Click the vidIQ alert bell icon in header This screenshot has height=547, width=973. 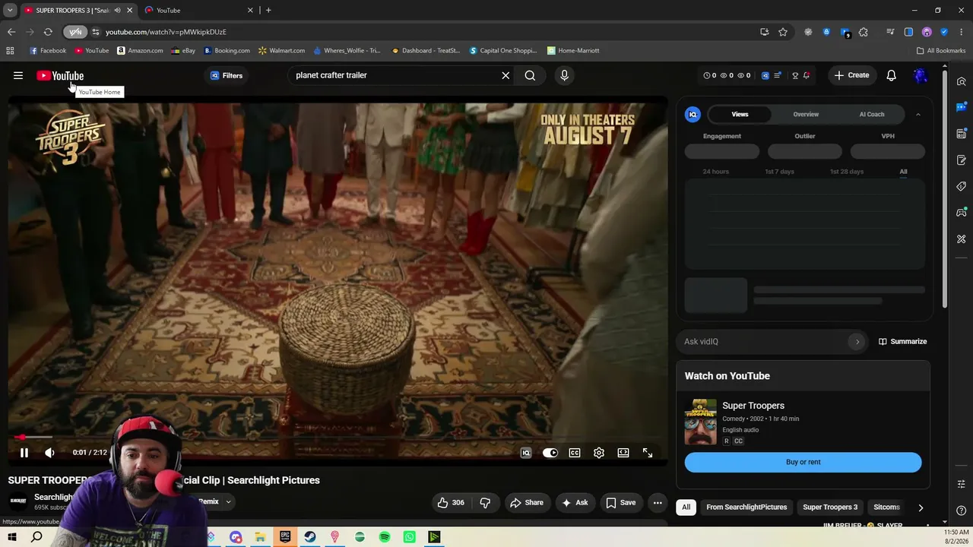pyautogui.click(x=807, y=75)
